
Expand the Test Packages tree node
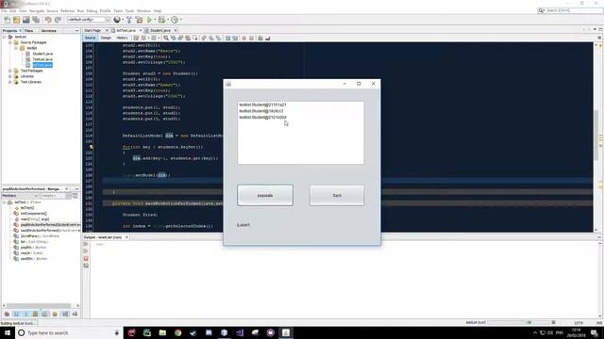[10, 71]
